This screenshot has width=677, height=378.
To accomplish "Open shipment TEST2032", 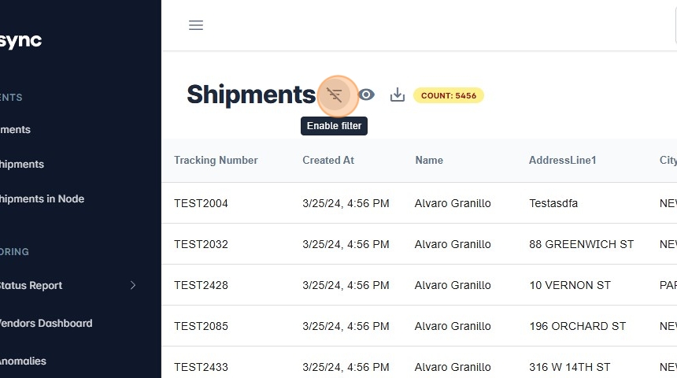I will 201,244.
